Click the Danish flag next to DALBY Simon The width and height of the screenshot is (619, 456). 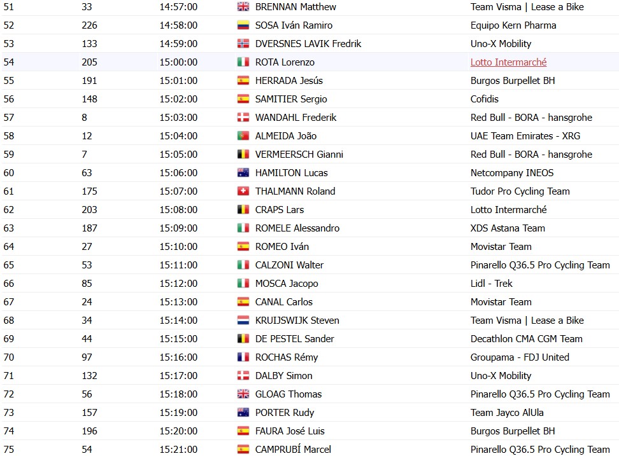click(243, 376)
